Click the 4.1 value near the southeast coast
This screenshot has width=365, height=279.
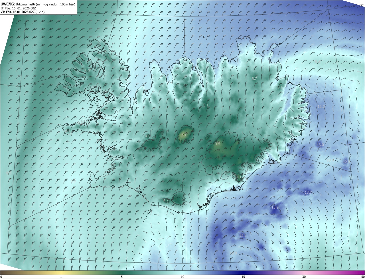pyautogui.click(x=239, y=177)
